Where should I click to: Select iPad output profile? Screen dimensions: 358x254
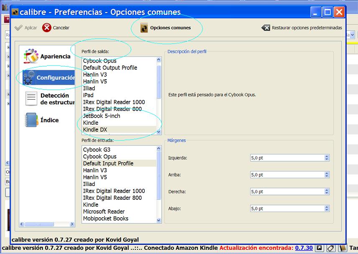(119, 95)
